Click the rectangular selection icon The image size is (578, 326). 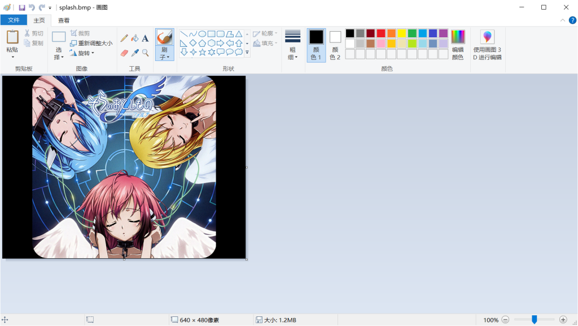[x=59, y=37]
